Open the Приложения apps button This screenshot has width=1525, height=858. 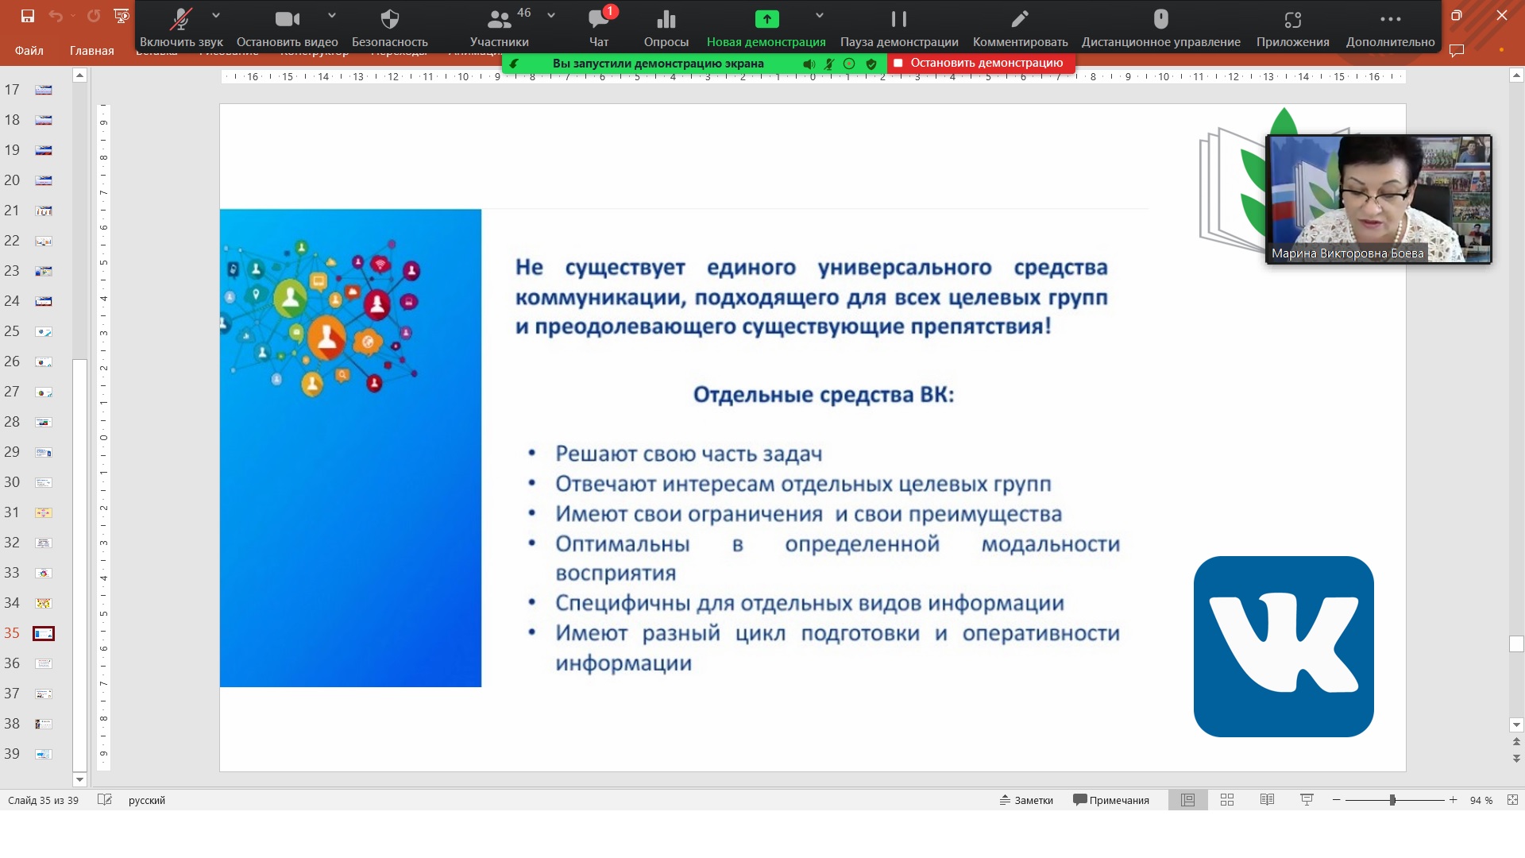click(1292, 27)
